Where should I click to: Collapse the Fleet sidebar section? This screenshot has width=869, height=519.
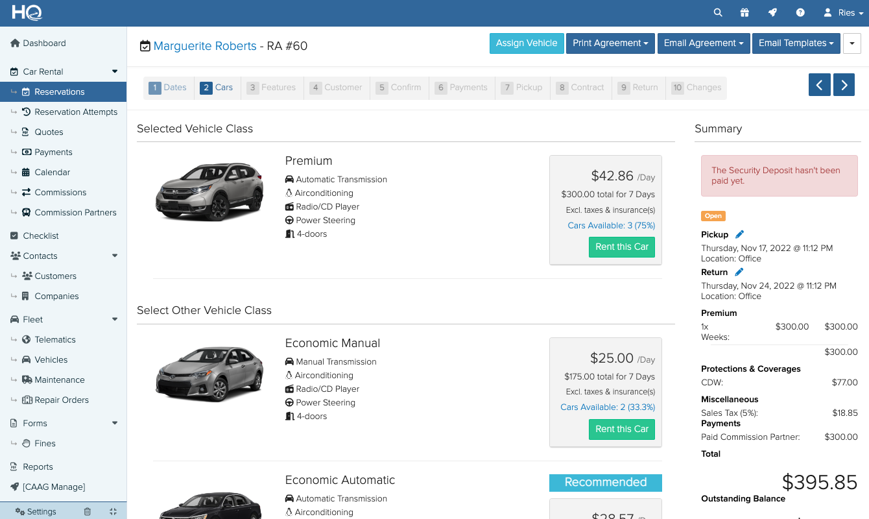115,319
